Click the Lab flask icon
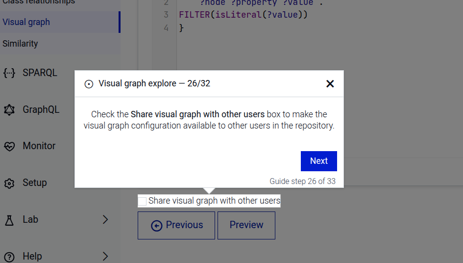 [9, 220]
